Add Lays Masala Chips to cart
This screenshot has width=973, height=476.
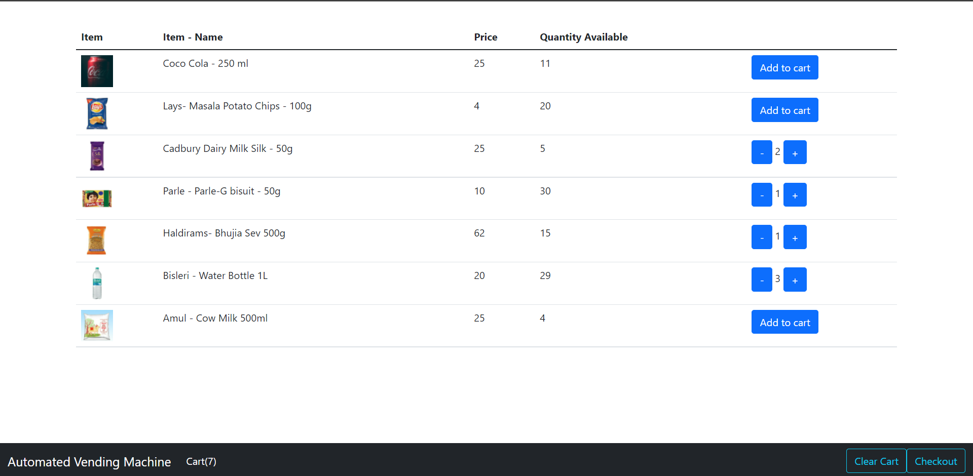click(x=784, y=110)
